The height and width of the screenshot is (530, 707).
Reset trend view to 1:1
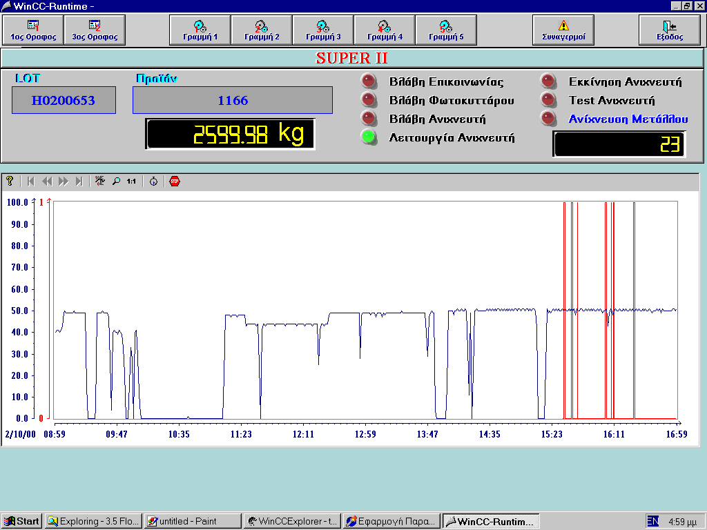pyautogui.click(x=131, y=181)
